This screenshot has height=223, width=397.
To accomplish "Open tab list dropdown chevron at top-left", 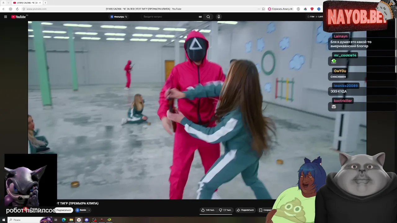I will click(x=8, y=3).
